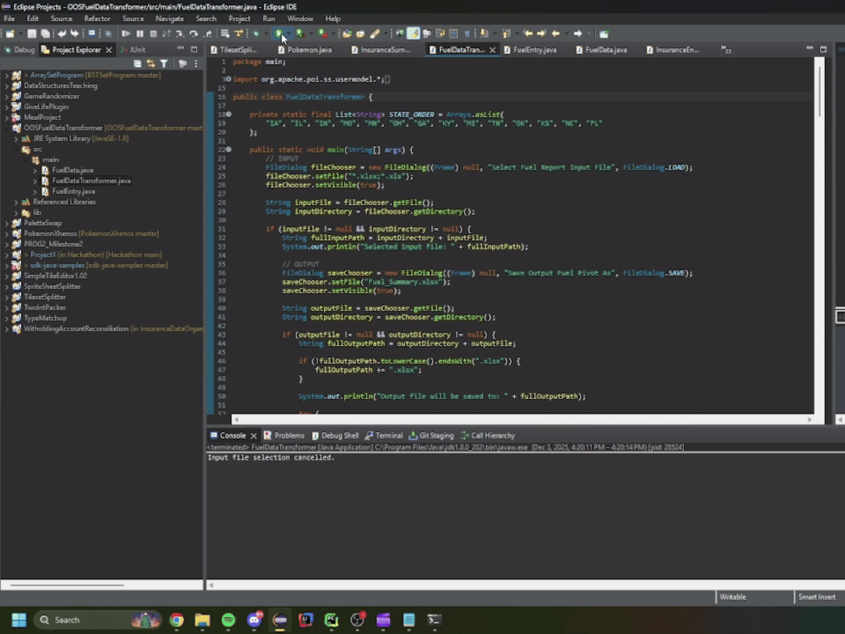Run FuelDataTransformer with the green Run icon
845x634 pixels.
click(x=280, y=33)
